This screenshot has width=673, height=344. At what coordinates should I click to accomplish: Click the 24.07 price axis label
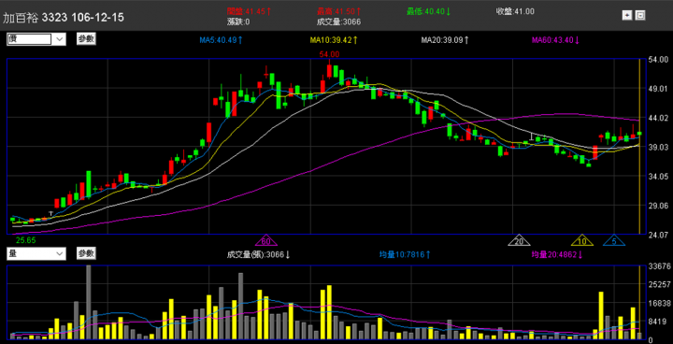(x=659, y=235)
